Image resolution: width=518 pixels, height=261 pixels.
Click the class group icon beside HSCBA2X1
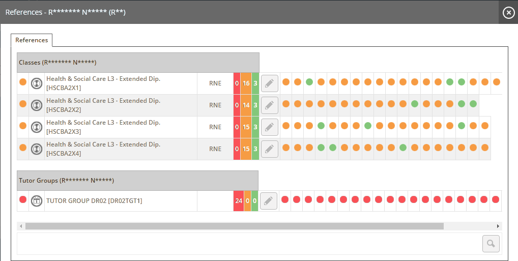coord(37,83)
